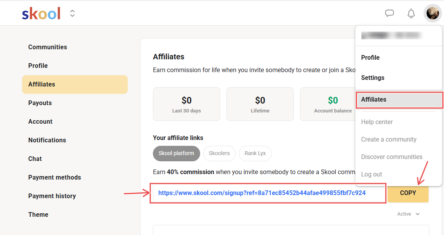
Task: Click 'Your affiliate links' heading
Action: [x=178, y=138]
